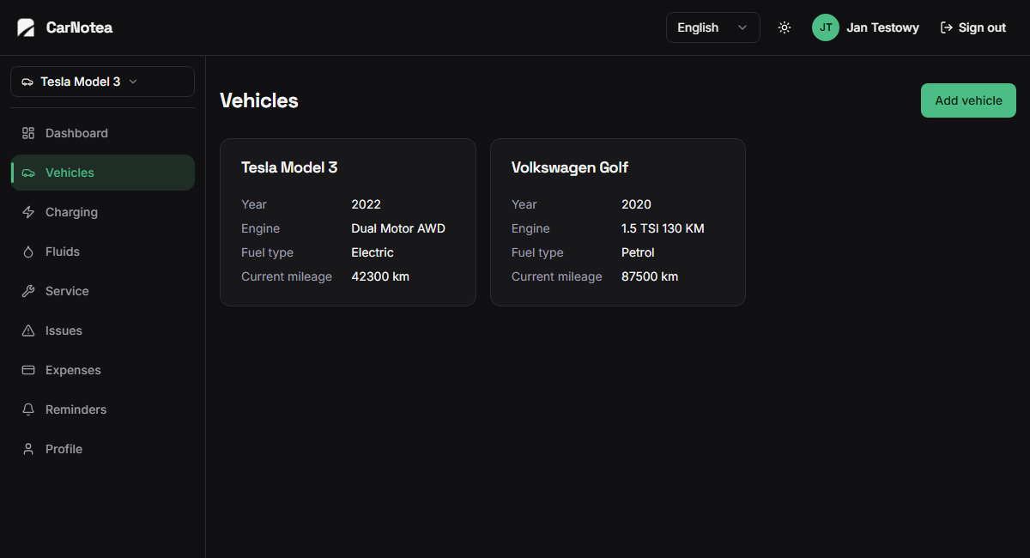This screenshot has height=558, width=1030.
Task: Click the Service wrench icon
Action: pyautogui.click(x=28, y=291)
